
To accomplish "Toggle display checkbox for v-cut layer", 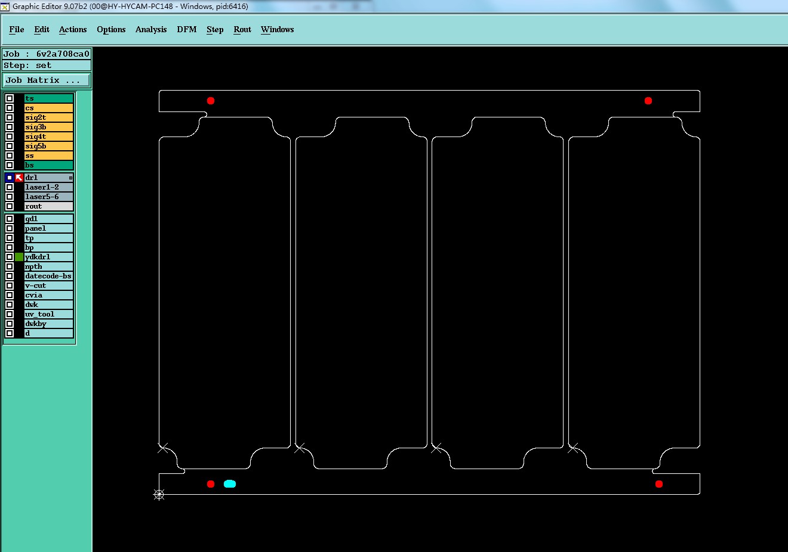I will [x=10, y=286].
